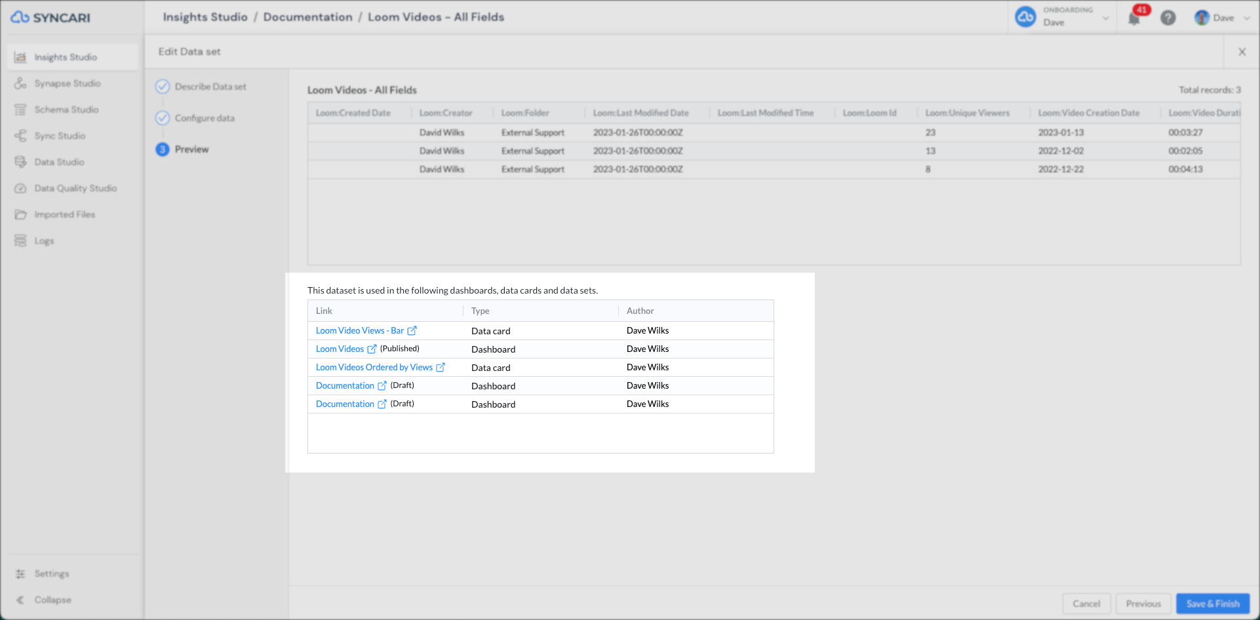
Task: Click Author column header in usage table
Action: pyautogui.click(x=640, y=311)
